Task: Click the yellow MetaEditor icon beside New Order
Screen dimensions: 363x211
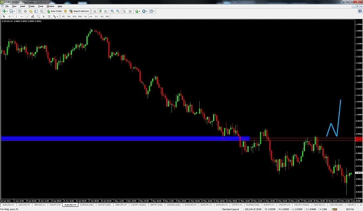Action: [65, 11]
